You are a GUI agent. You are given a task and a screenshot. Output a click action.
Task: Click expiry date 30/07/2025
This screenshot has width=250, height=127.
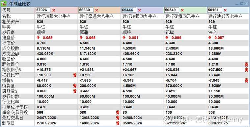tap(218, 123)
